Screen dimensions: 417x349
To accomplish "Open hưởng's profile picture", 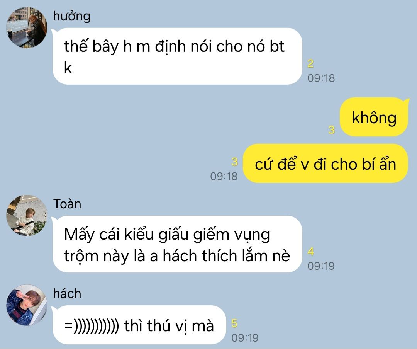I will coord(27,28).
